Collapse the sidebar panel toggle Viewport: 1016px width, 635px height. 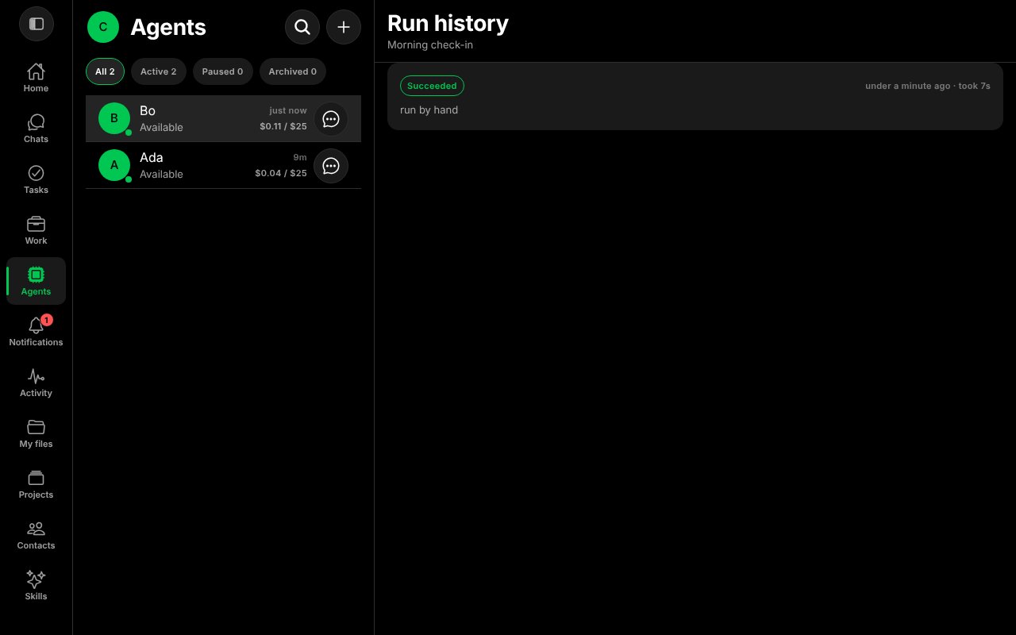tap(37, 24)
